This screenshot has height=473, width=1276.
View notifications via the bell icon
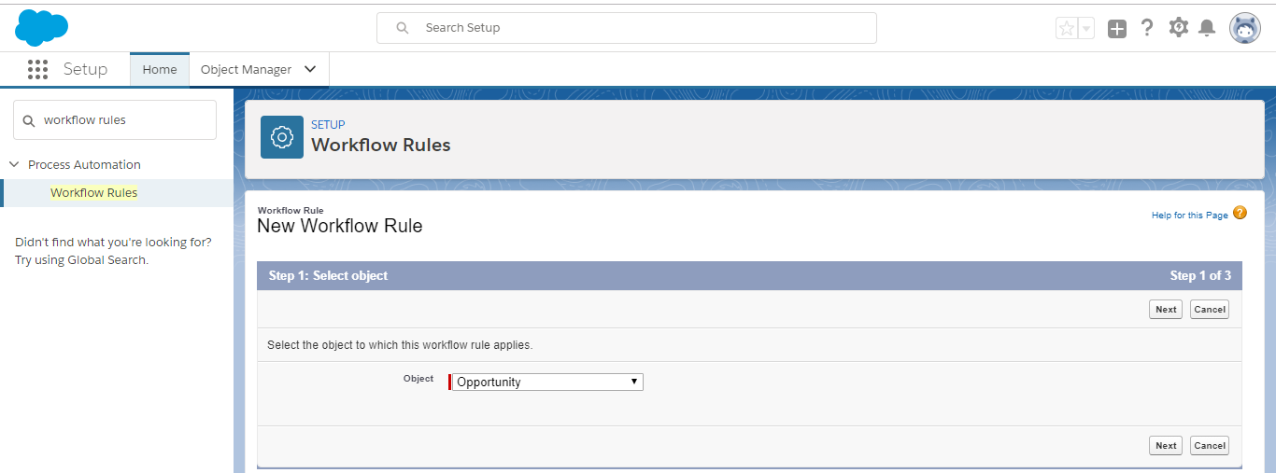point(1207,28)
